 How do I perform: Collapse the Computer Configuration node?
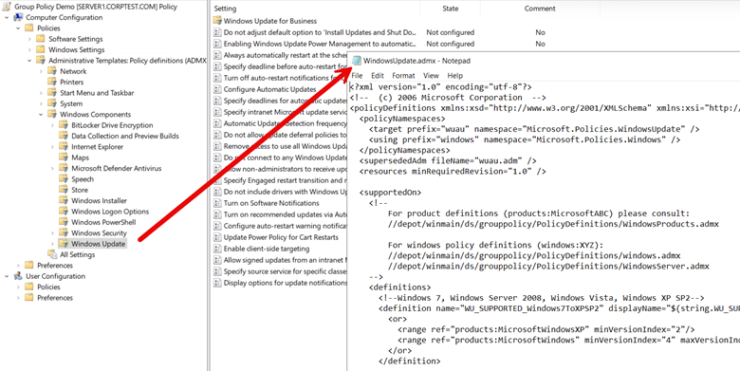click(x=7, y=17)
